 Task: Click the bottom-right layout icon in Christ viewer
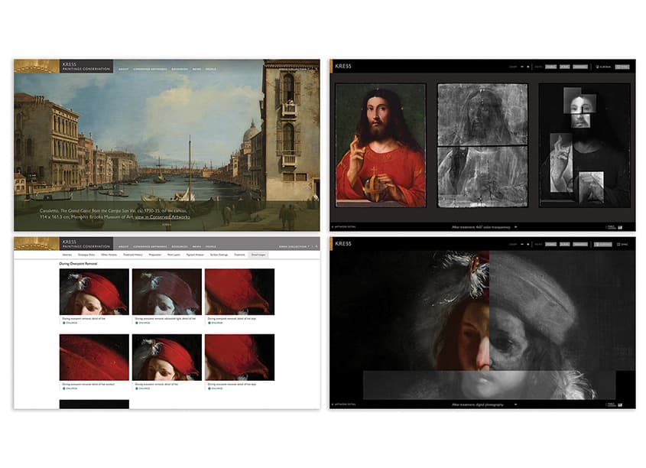pos(620,227)
